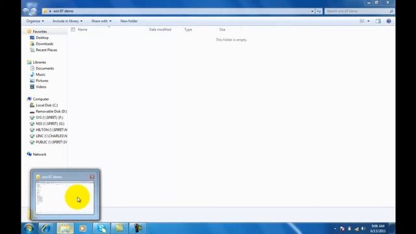The width and height of the screenshot is (416, 234).
Task: Click the volume speaker tray icon
Action: (363, 229)
